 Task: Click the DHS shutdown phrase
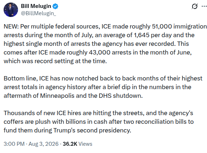coord(121,96)
